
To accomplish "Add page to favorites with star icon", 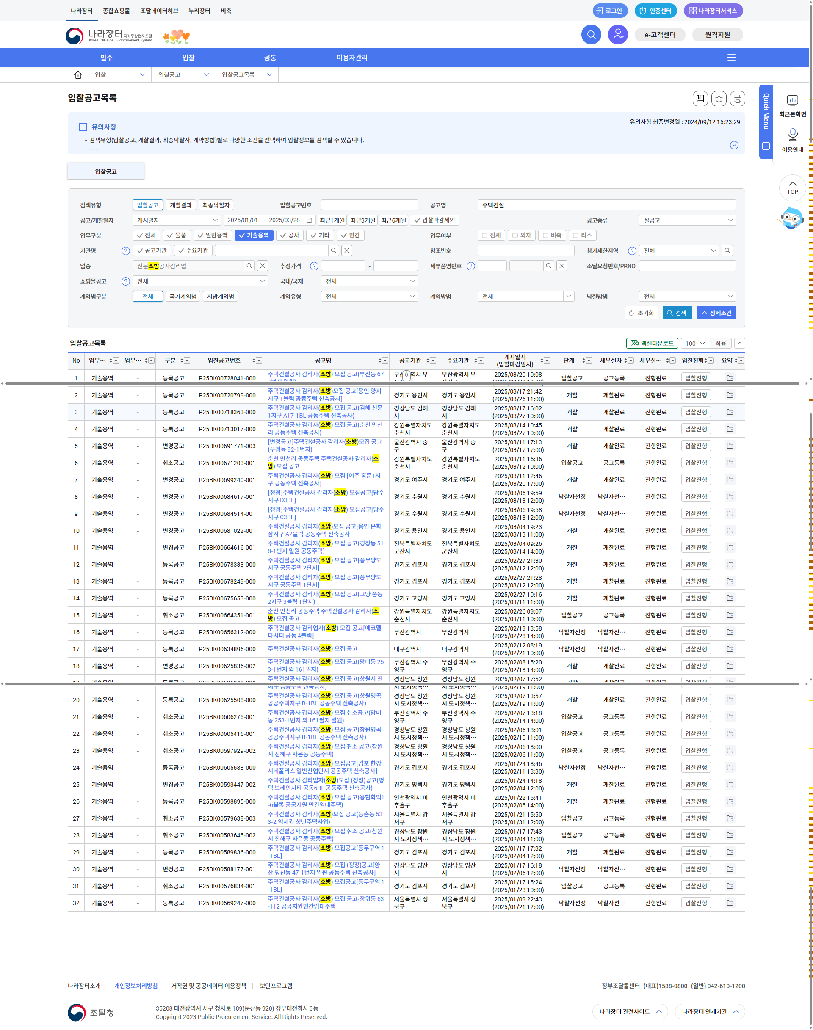I will 719,99.
